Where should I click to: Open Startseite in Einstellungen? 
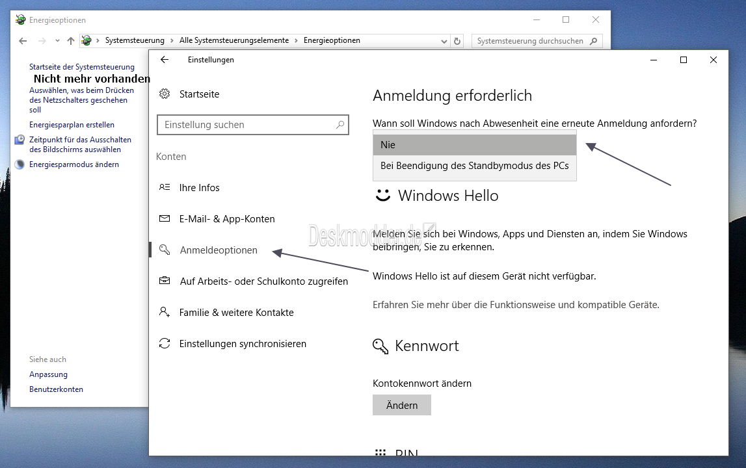pyautogui.click(x=199, y=94)
